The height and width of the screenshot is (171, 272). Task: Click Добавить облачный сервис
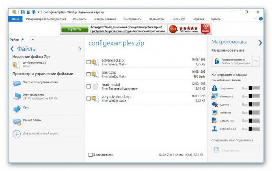pos(41,134)
